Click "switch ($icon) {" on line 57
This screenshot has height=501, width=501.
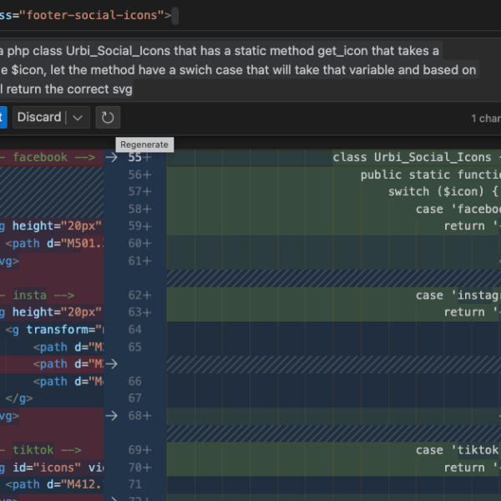tap(443, 191)
